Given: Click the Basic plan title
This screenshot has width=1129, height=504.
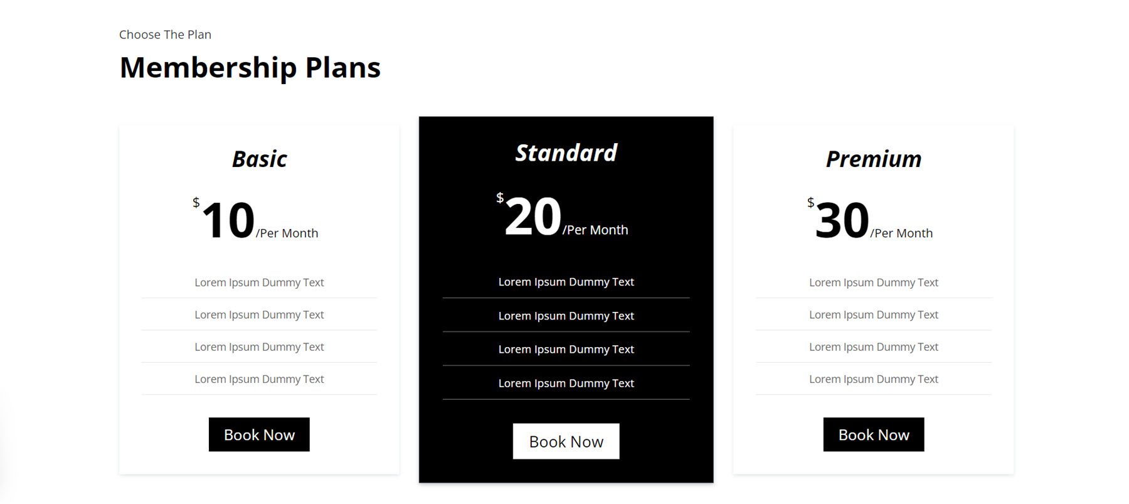Looking at the screenshot, I should tap(259, 159).
